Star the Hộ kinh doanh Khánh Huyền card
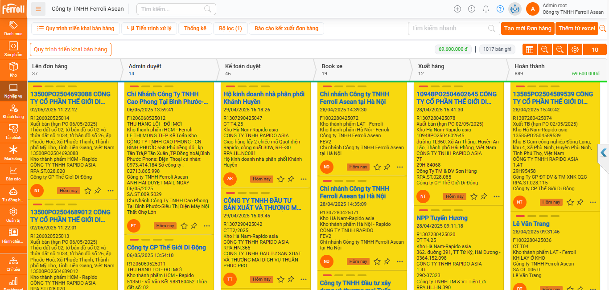 coord(281,179)
